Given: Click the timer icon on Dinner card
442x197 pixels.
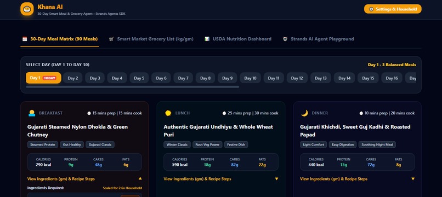Looking at the screenshot, I should pos(361,113).
